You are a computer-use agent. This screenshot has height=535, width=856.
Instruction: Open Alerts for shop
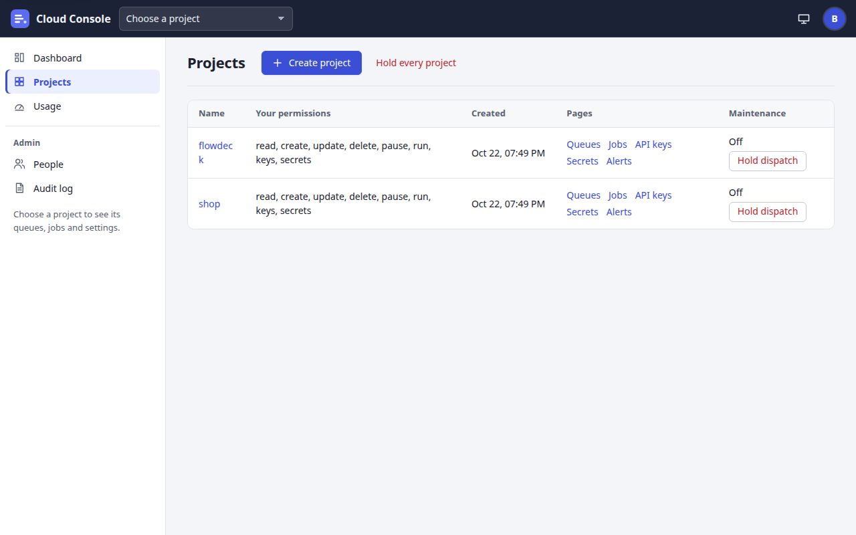[619, 212]
